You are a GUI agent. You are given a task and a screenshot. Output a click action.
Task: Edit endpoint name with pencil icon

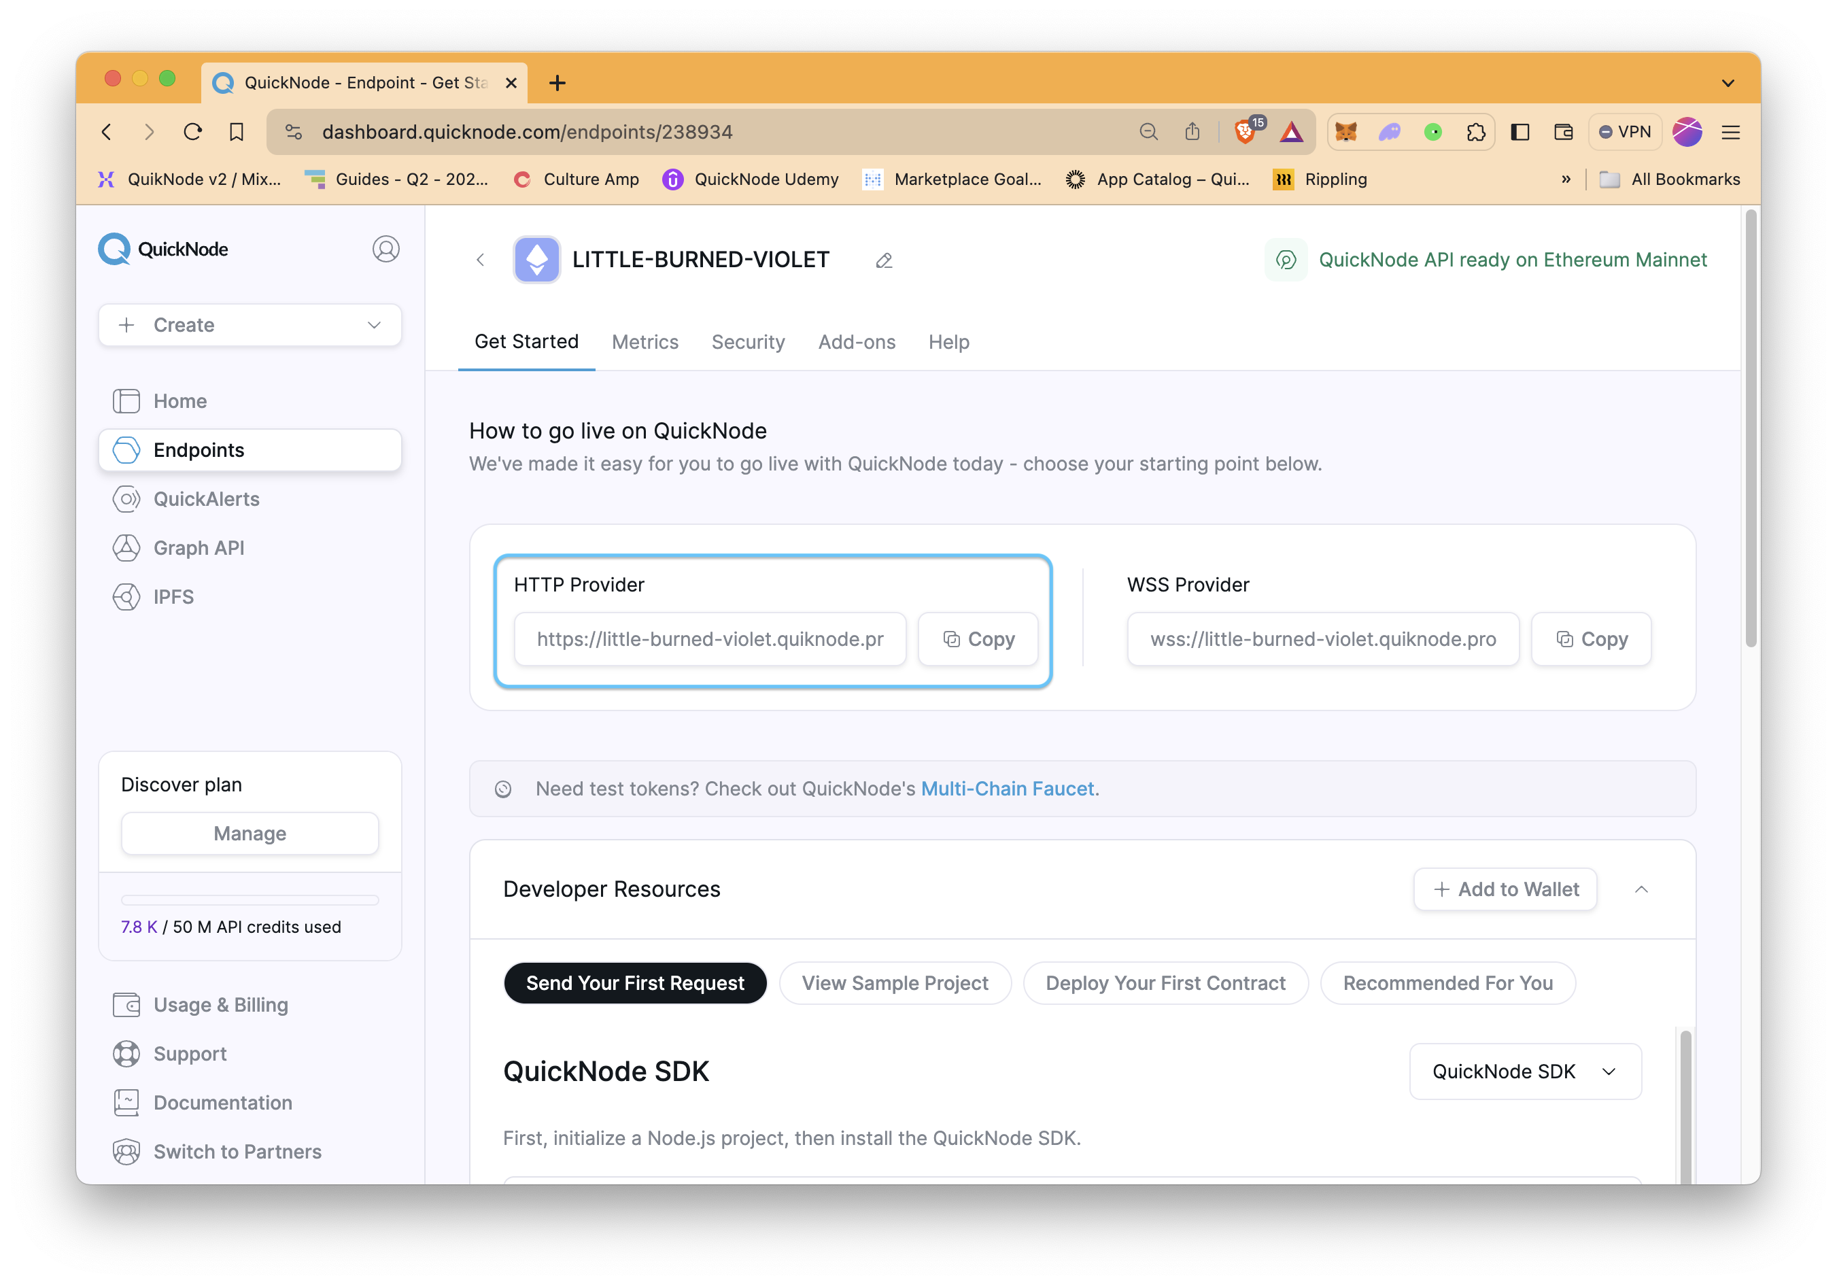tap(883, 260)
